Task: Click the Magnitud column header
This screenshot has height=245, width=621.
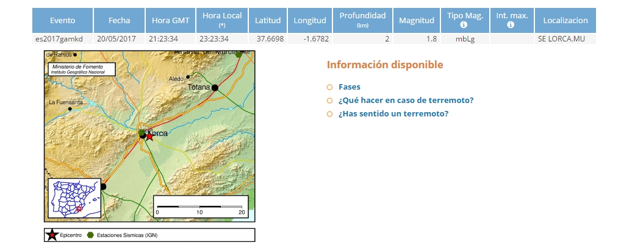Action: point(416,21)
